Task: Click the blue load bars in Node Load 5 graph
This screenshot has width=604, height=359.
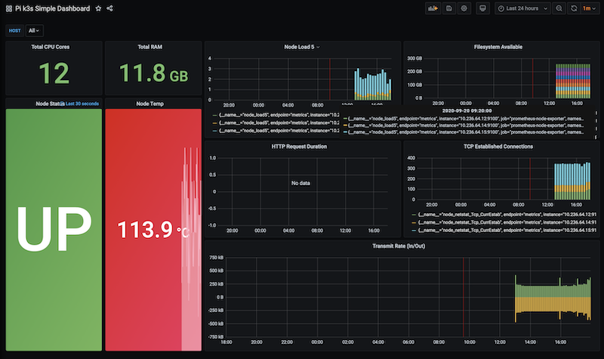Action: click(x=372, y=83)
